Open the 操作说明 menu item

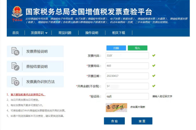coord(92,33)
